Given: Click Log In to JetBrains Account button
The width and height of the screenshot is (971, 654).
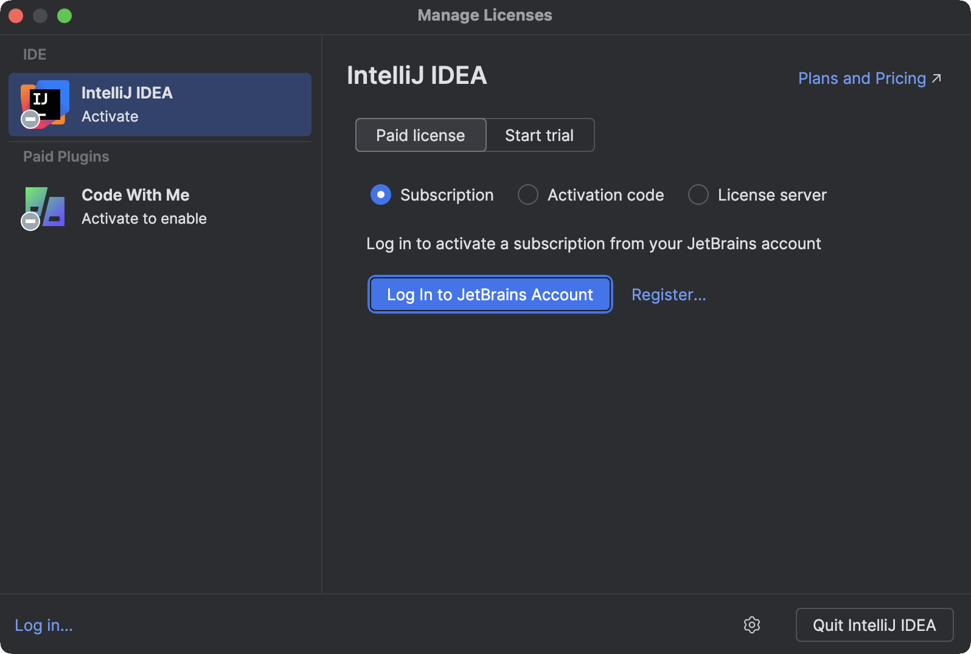Looking at the screenshot, I should click(490, 295).
